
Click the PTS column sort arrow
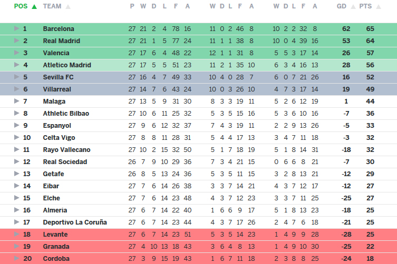pyautogui.click(x=377, y=6)
